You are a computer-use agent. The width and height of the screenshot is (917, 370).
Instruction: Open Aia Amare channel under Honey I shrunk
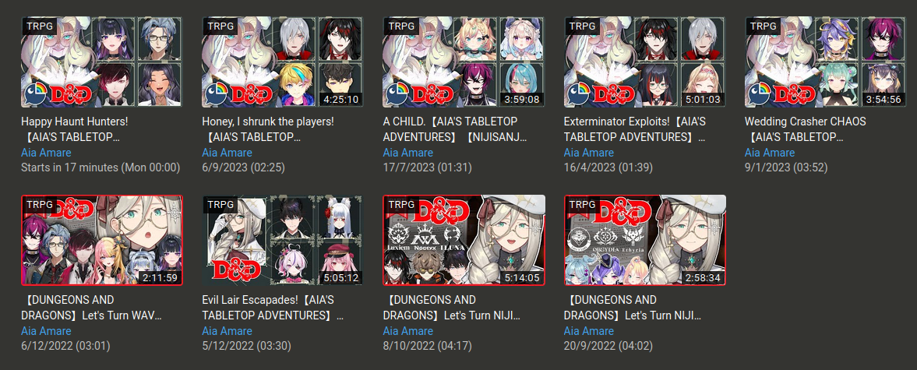[x=227, y=153]
